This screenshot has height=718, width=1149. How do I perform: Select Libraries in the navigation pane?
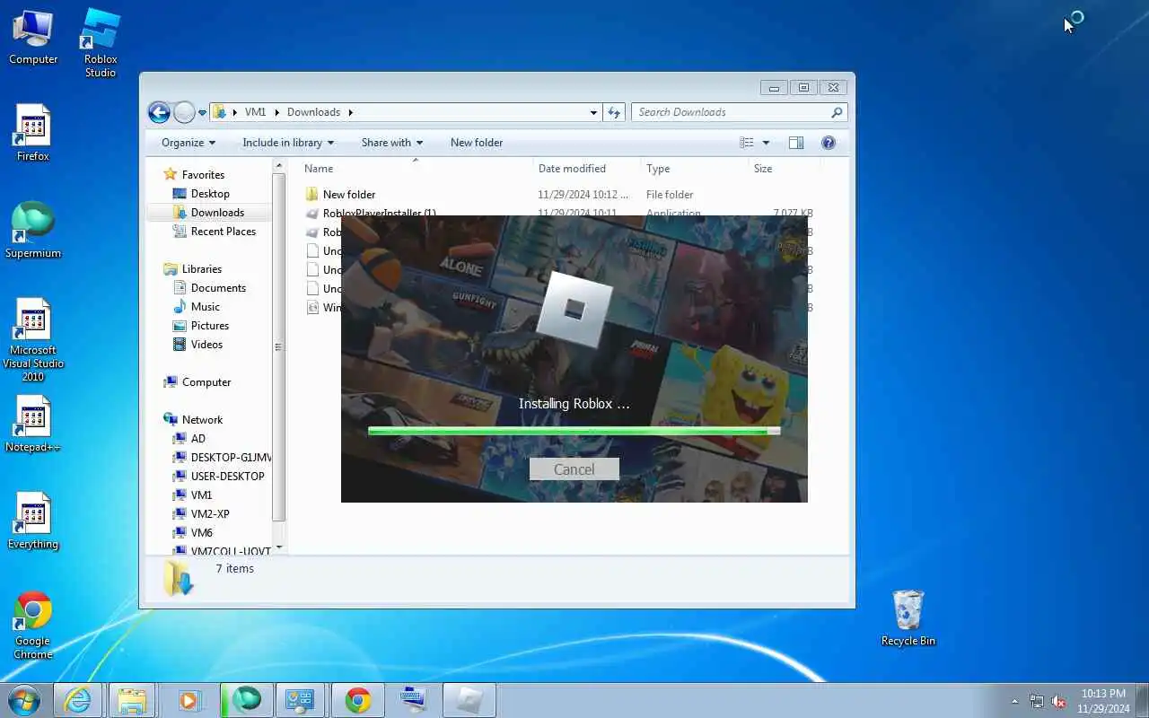[x=201, y=269]
